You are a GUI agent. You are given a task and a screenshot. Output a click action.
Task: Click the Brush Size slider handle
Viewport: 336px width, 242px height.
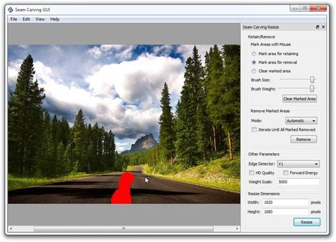tap(312, 80)
